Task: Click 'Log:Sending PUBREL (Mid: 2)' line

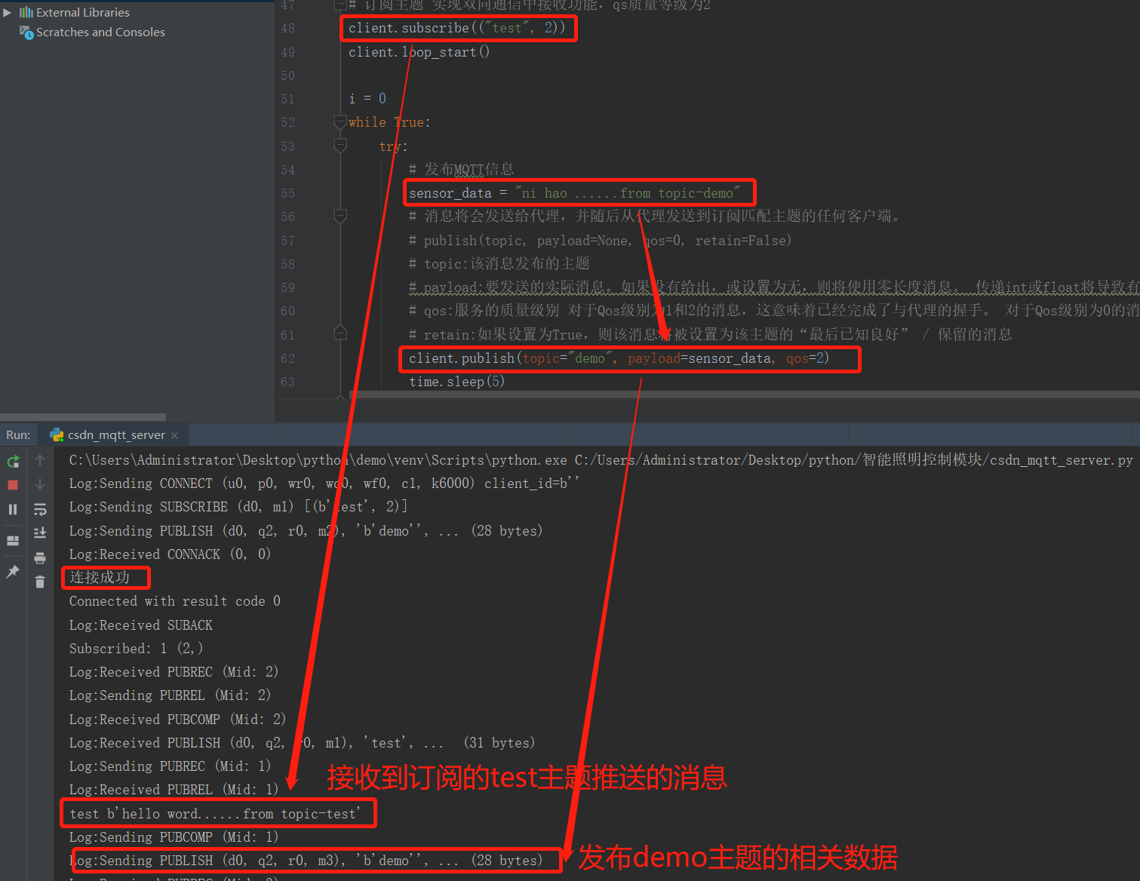Action: pyautogui.click(x=171, y=695)
